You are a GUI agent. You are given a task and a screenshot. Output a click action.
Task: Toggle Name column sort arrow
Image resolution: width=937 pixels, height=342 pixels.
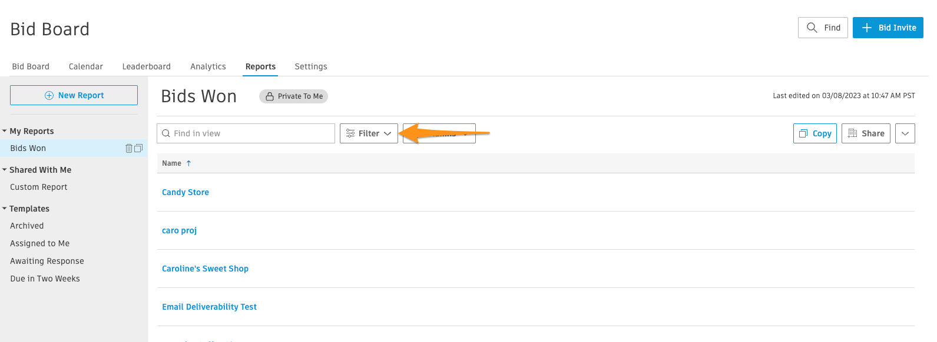(x=188, y=163)
